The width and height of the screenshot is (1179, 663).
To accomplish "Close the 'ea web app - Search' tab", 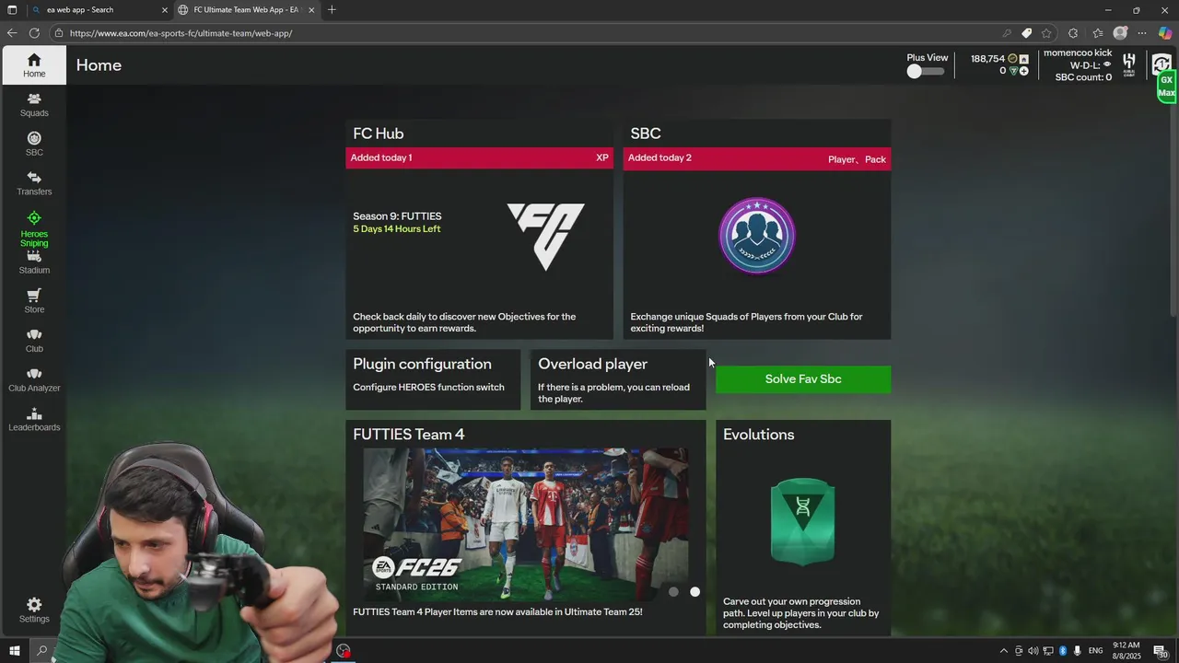I will [165, 10].
